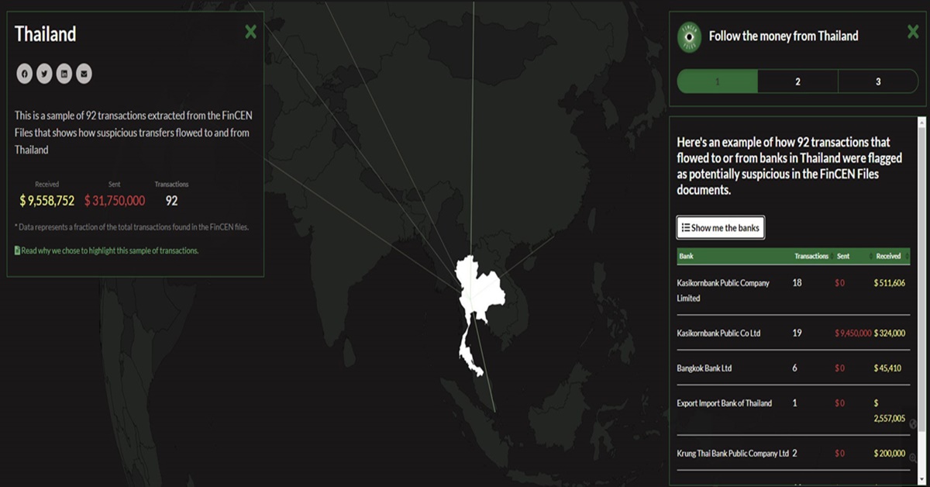
Task: Share Thailand page on LinkedIn
Action: click(x=64, y=74)
